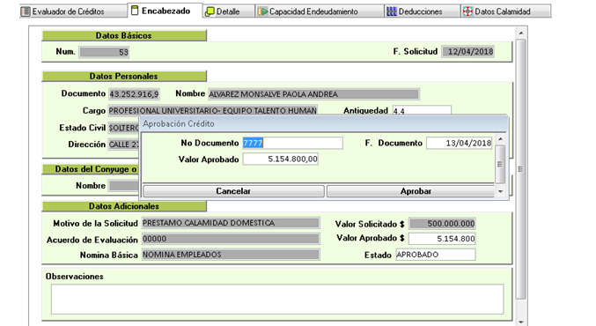Image resolution: width=596 pixels, height=326 pixels.
Task: Click the Datos Calamidad lifebuoy icon
Action: coord(467,11)
